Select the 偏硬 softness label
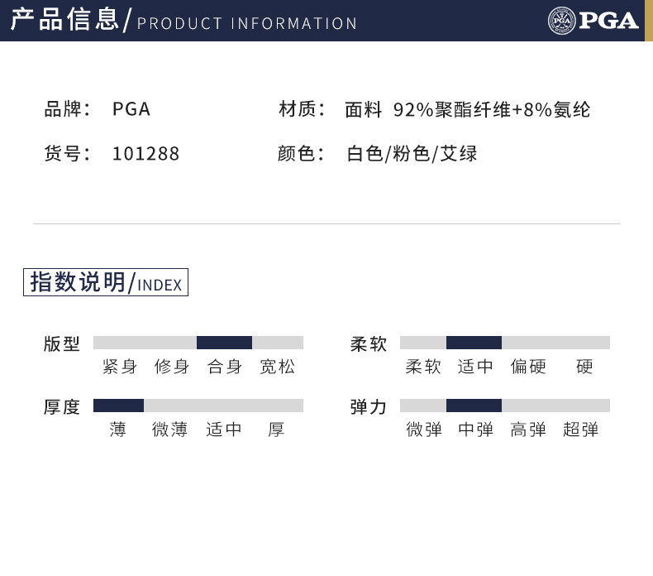This screenshot has width=653, height=576. point(529,367)
